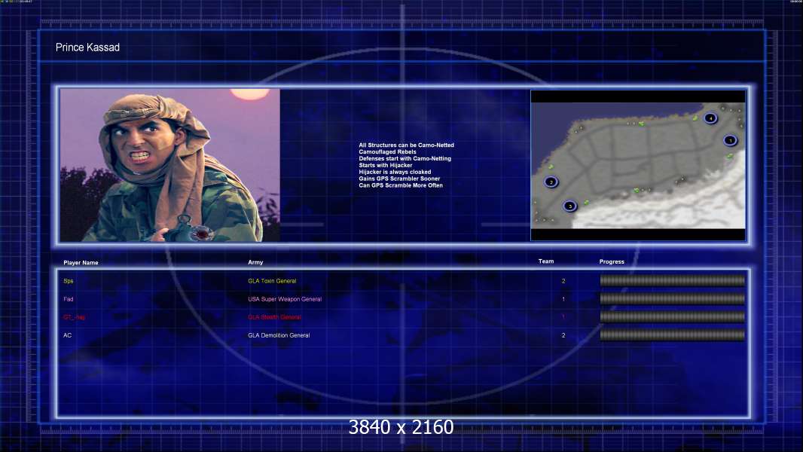Click team number for GLA Stealth General row
The width and height of the screenshot is (803, 452).
click(x=563, y=317)
